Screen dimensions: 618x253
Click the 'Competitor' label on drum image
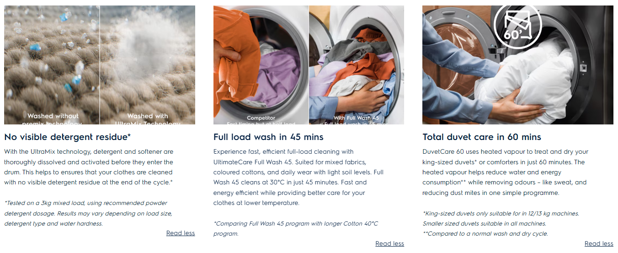click(261, 118)
